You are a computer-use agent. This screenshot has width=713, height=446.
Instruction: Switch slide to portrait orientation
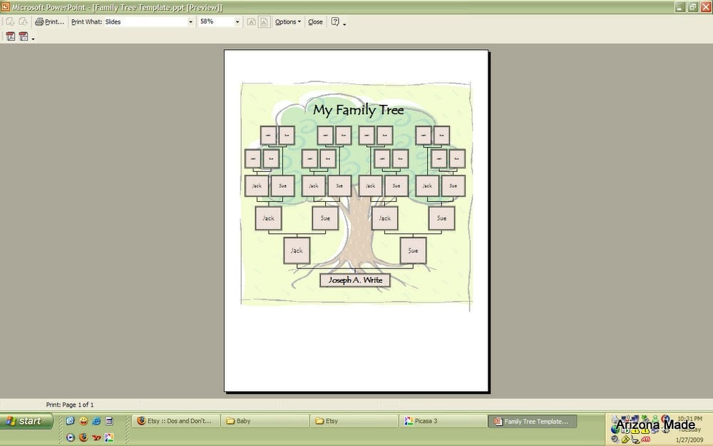click(262, 22)
